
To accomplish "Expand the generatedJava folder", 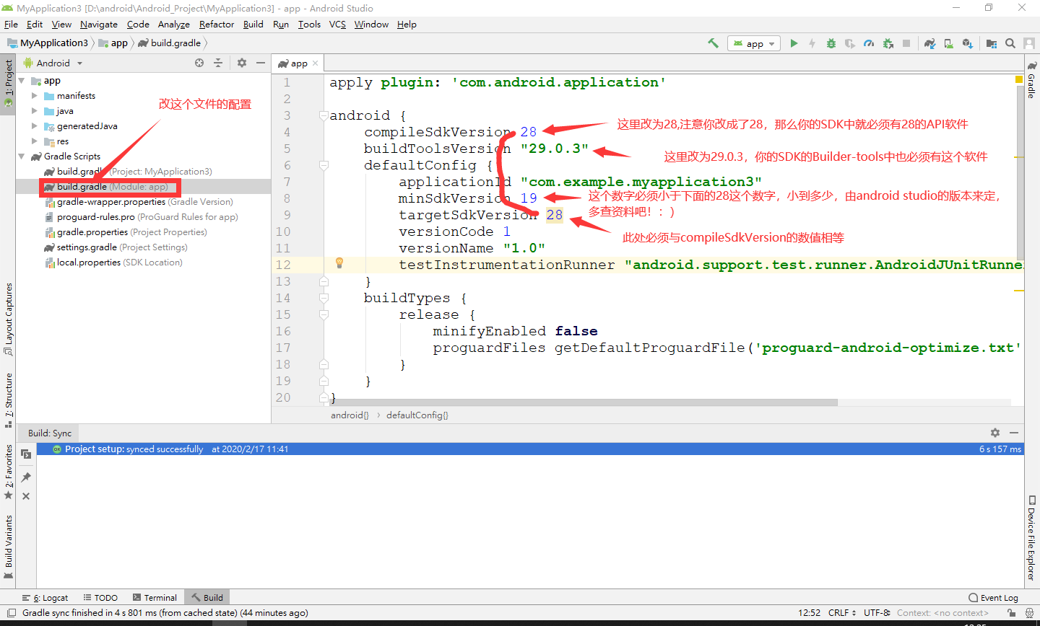I will (35, 126).
